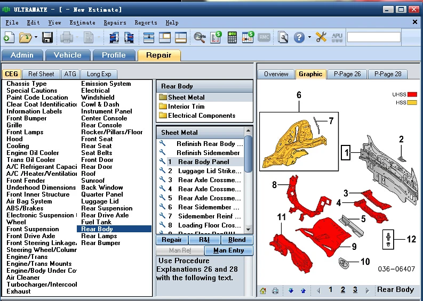Click the Man Ref button
This screenshot has height=301, width=423.
coord(180,250)
